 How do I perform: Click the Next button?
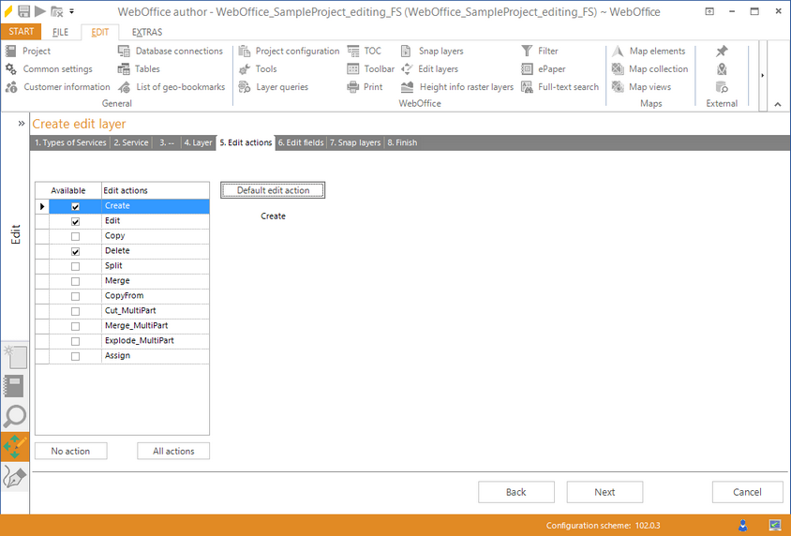click(x=604, y=492)
